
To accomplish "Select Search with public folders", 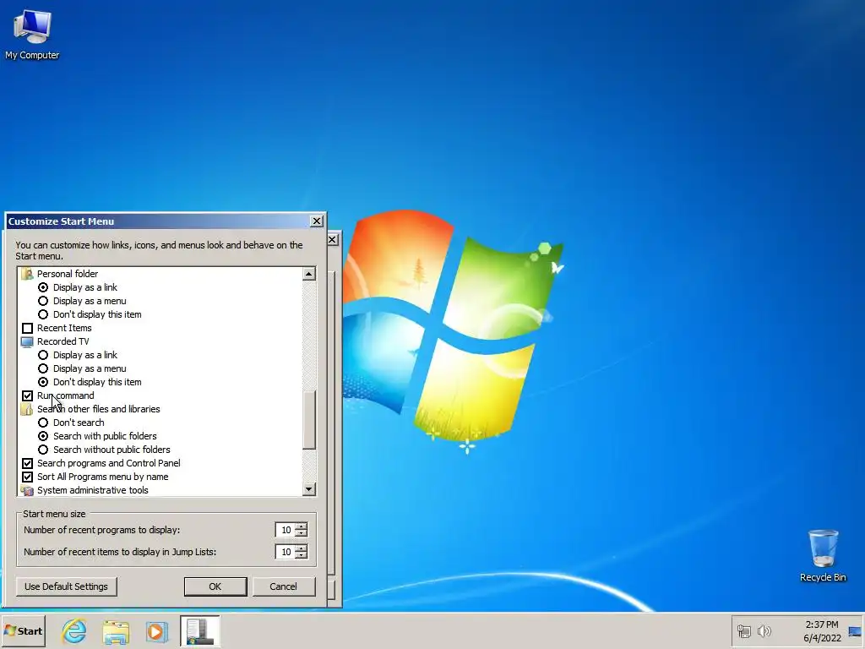I will [x=43, y=436].
